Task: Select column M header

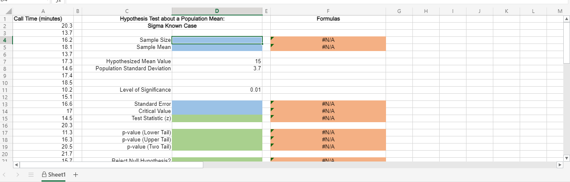Action: click(560, 11)
